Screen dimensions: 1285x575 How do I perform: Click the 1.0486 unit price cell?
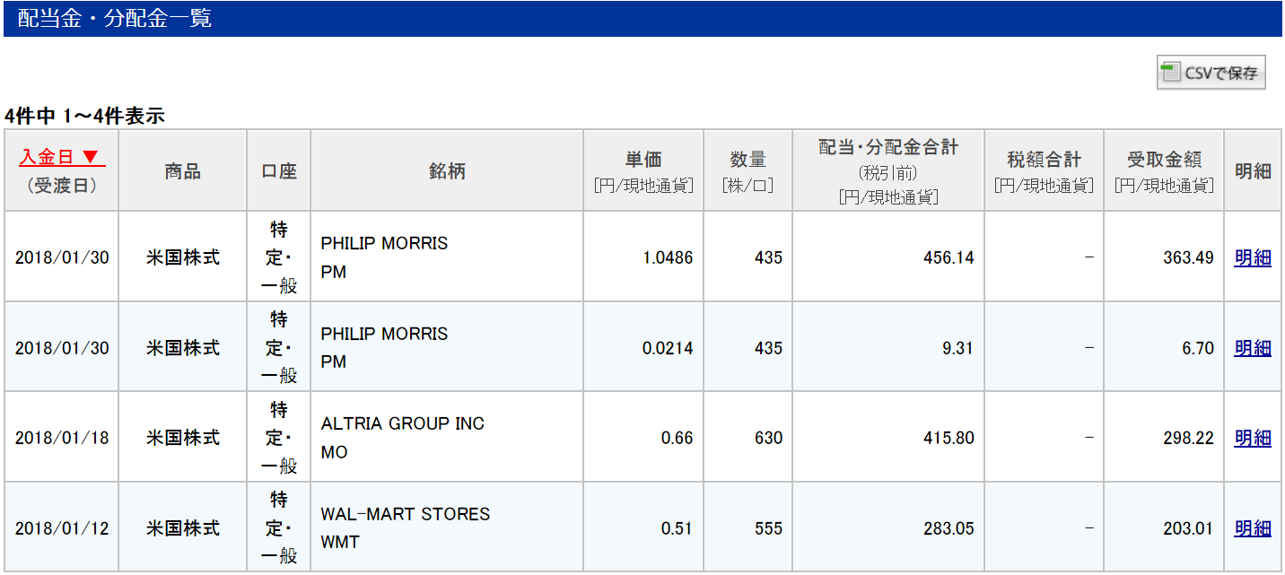668,257
